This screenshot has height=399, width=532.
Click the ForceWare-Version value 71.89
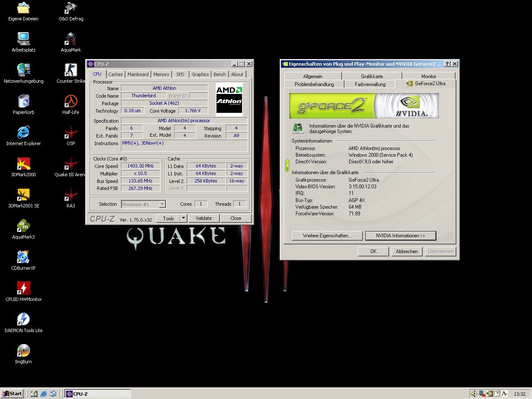pos(355,214)
